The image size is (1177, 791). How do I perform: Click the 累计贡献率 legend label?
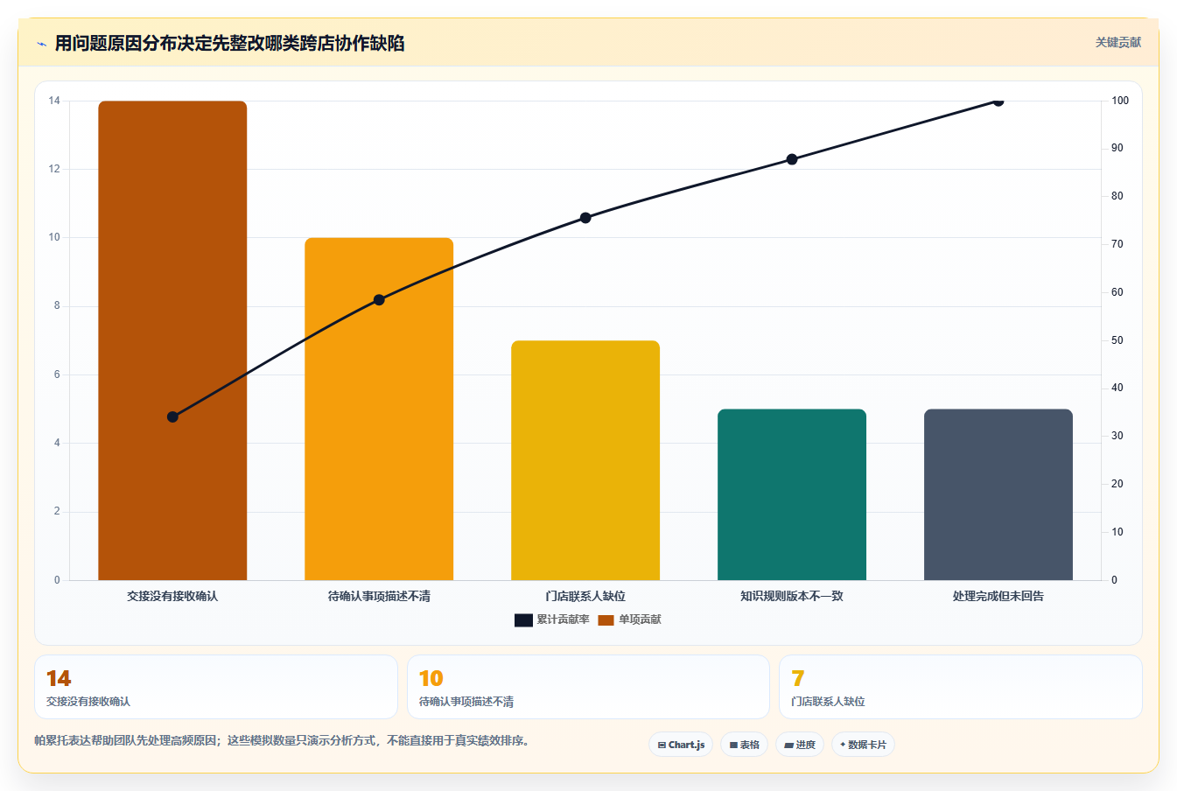coord(563,619)
